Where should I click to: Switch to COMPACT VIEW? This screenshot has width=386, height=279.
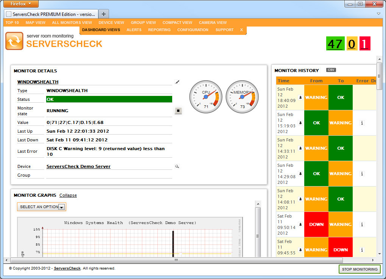[x=177, y=23]
